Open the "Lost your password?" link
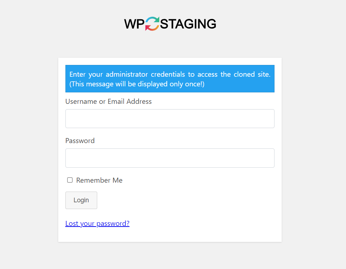 click(97, 223)
